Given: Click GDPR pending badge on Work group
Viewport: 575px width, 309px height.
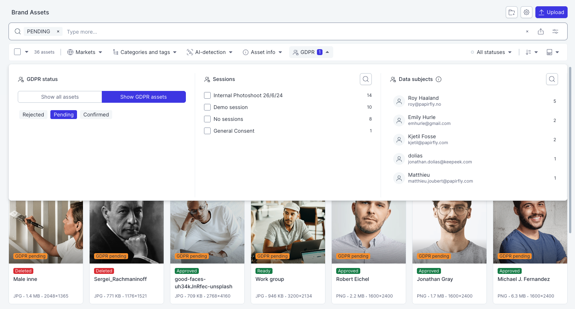Looking at the screenshot, I should [x=273, y=256].
